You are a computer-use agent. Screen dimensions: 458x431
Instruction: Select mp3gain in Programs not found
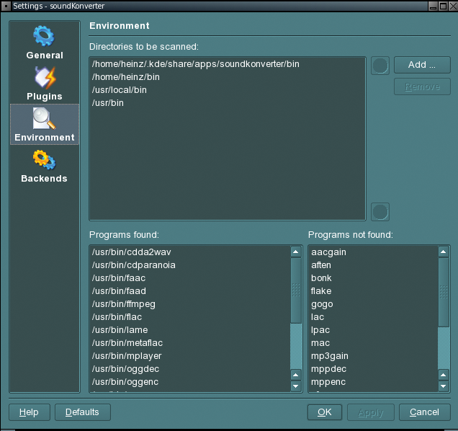pos(373,356)
